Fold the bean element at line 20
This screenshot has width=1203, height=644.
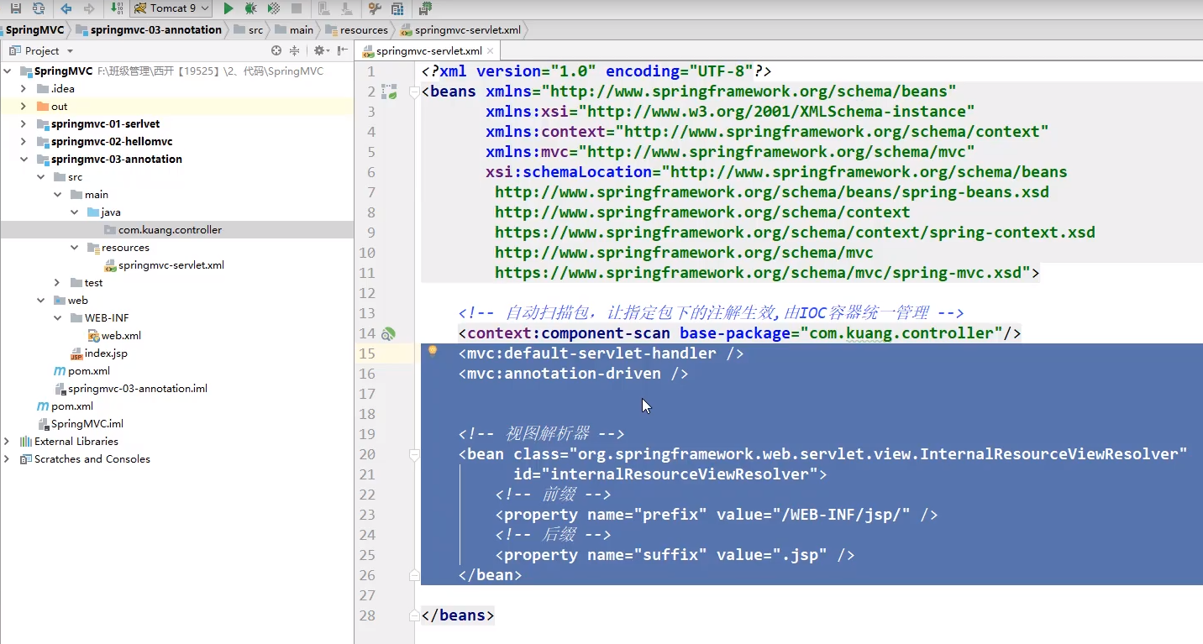(x=414, y=454)
